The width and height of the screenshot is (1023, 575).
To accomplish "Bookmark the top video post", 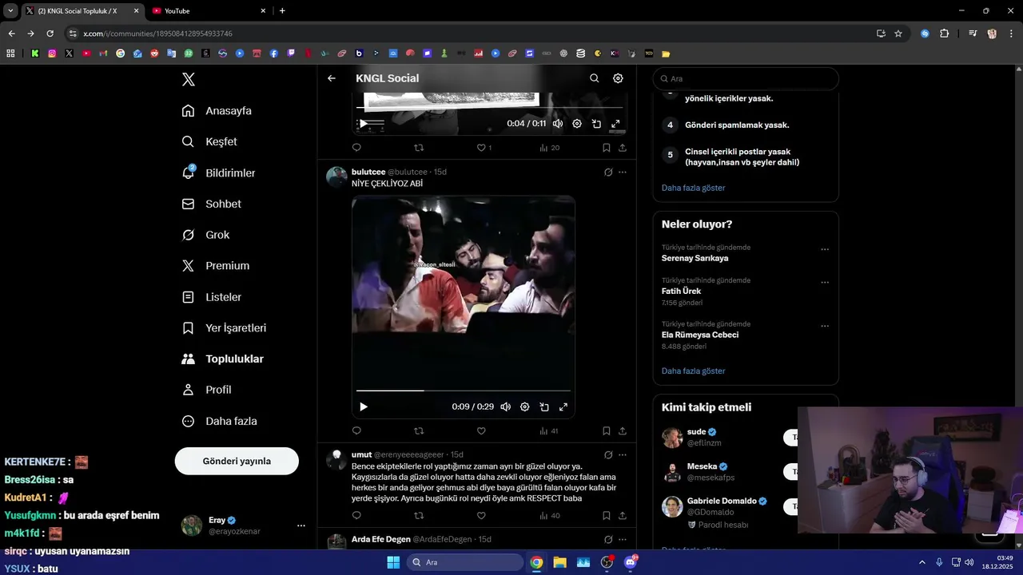I will click(607, 148).
